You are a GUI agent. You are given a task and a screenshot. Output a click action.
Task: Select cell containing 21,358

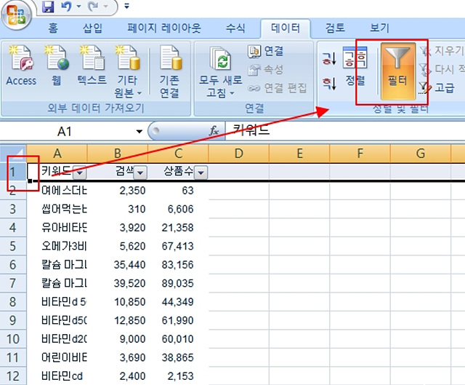point(178,228)
